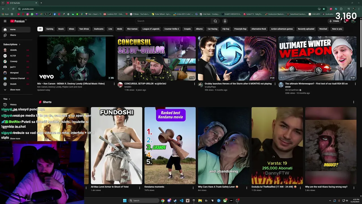The height and width of the screenshot is (204, 362).
Task: Select the All filter chip
Action: pos(40,29)
